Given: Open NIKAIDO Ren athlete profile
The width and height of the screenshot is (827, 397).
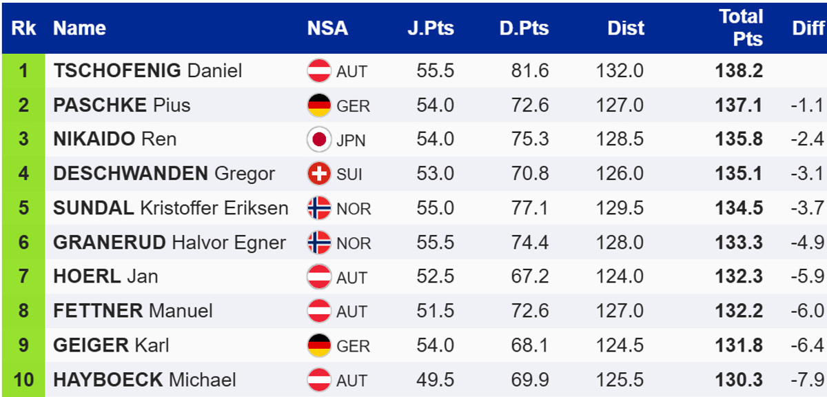Looking at the screenshot, I should coord(114,139).
